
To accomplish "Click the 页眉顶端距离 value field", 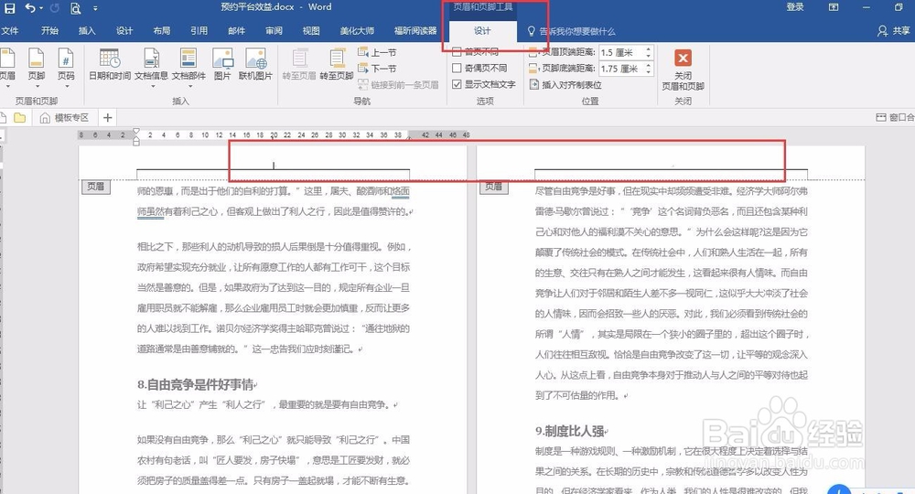I will [x=621, y=52].
